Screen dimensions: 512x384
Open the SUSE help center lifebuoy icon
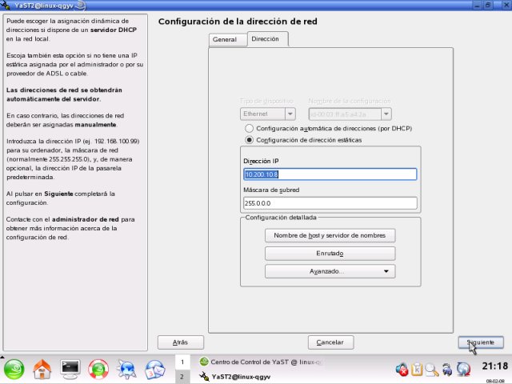click(98, 370)
